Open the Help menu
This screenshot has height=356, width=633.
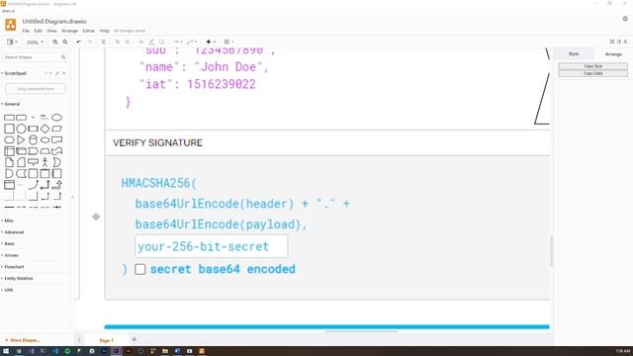click(105, 31)
